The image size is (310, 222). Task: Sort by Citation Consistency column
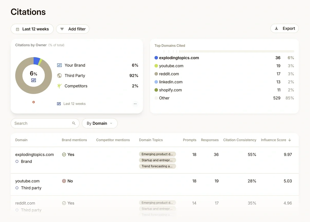240,140
